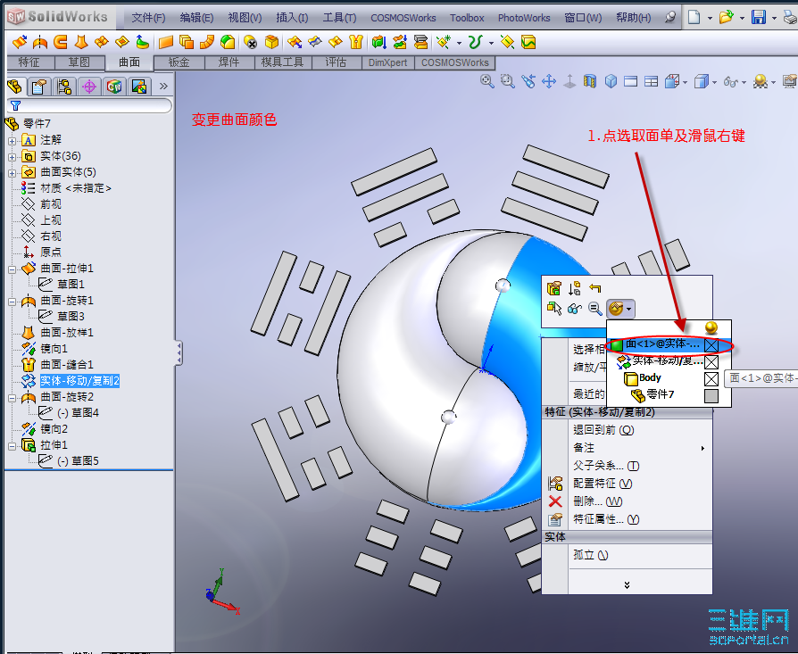Select 材质 <未指定> in the tree
Screen dimensions: 798x654
pyautogui.click(x=76, y=188)
